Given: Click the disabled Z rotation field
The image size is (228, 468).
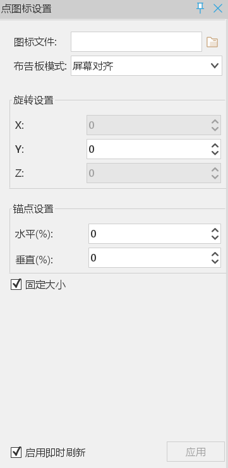Looking at the screenshot, I should click(x=153, y=173).
